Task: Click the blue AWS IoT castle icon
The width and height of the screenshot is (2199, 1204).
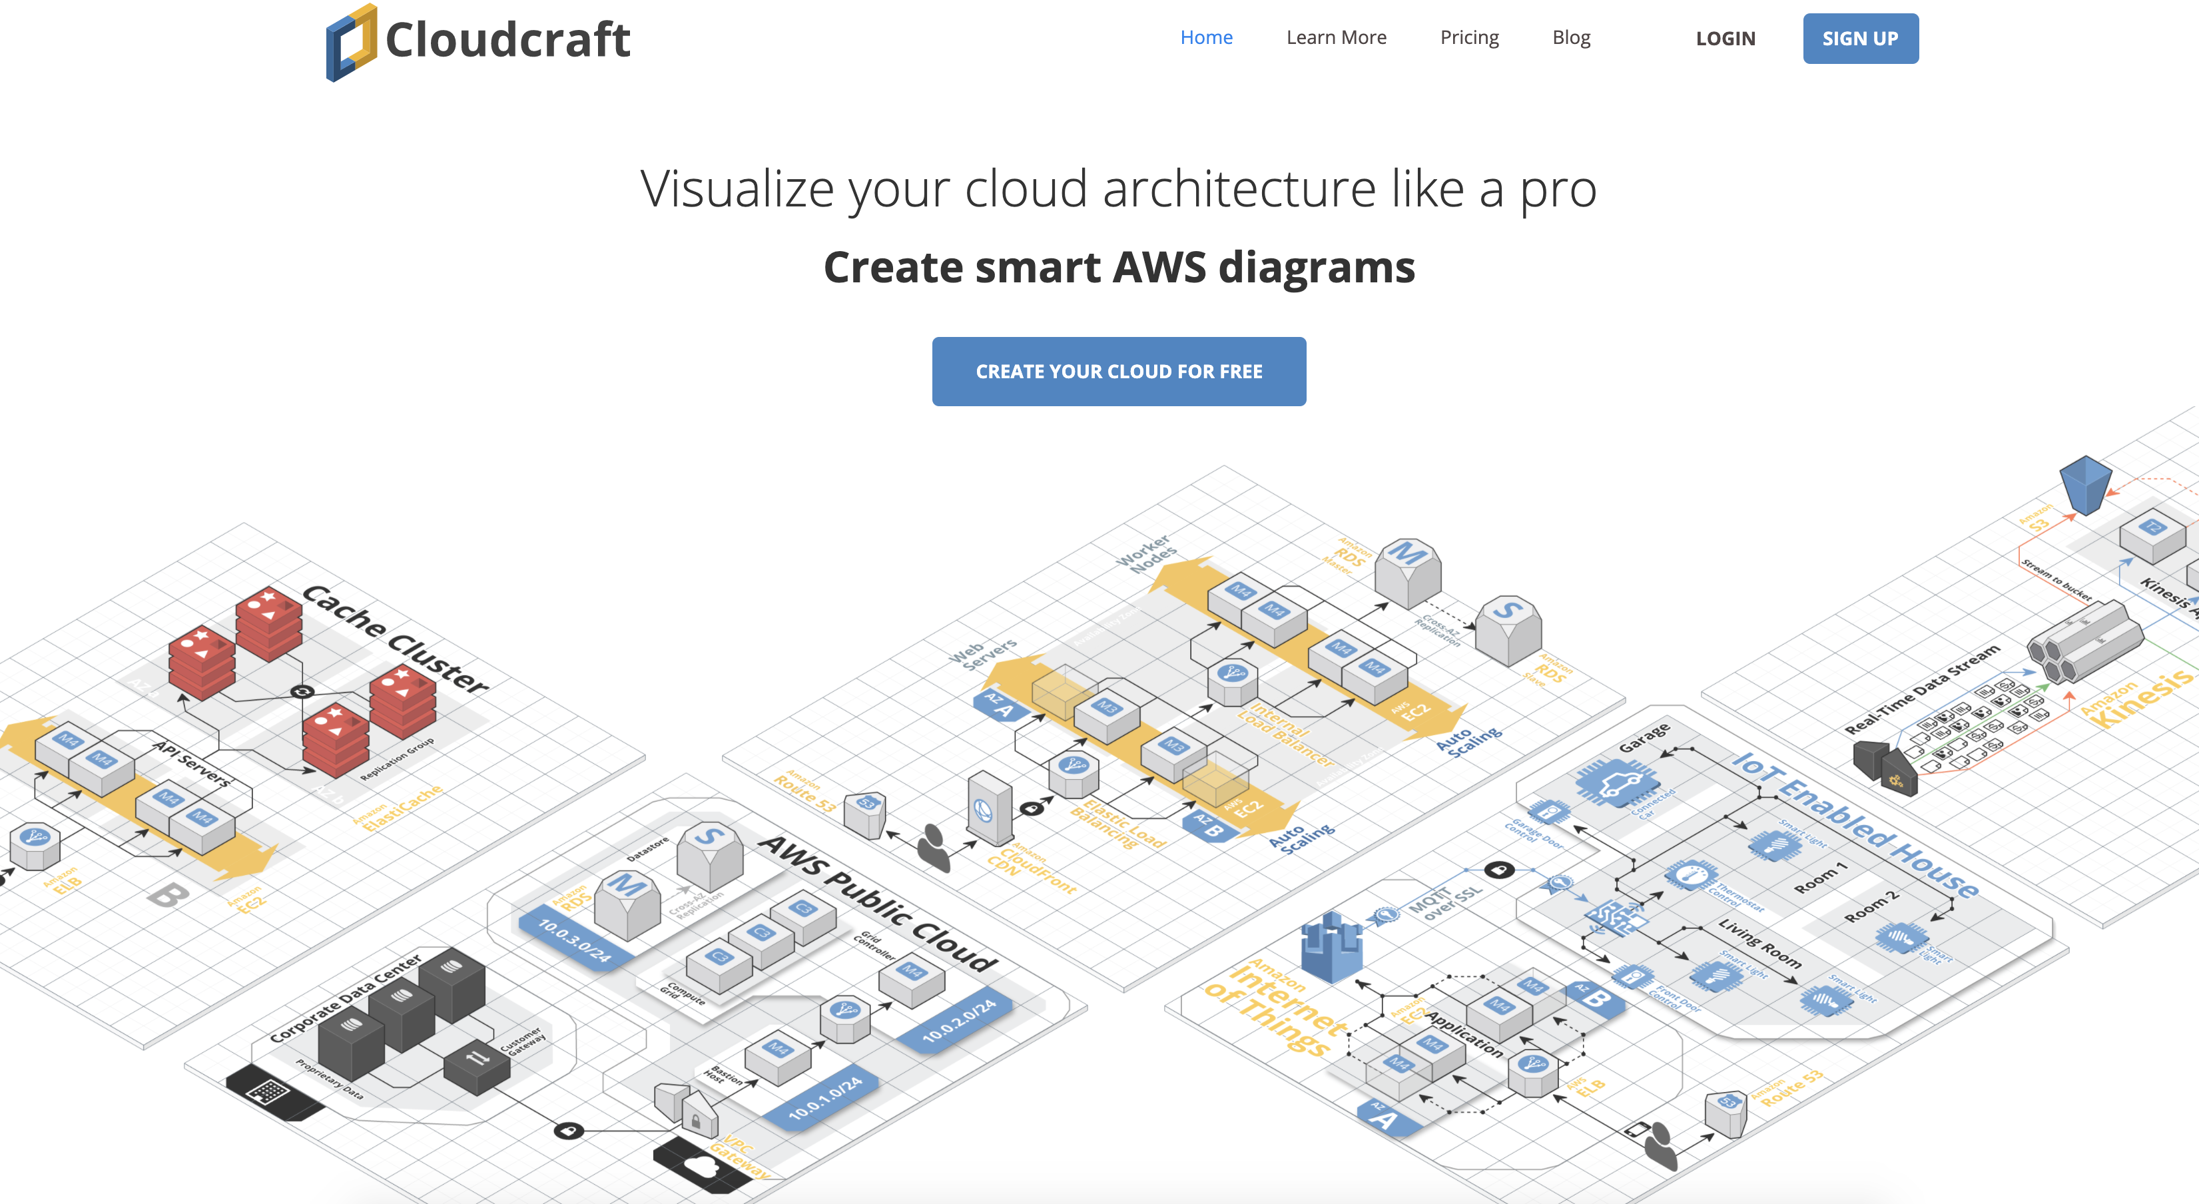Action: (x=1331, y=946)
